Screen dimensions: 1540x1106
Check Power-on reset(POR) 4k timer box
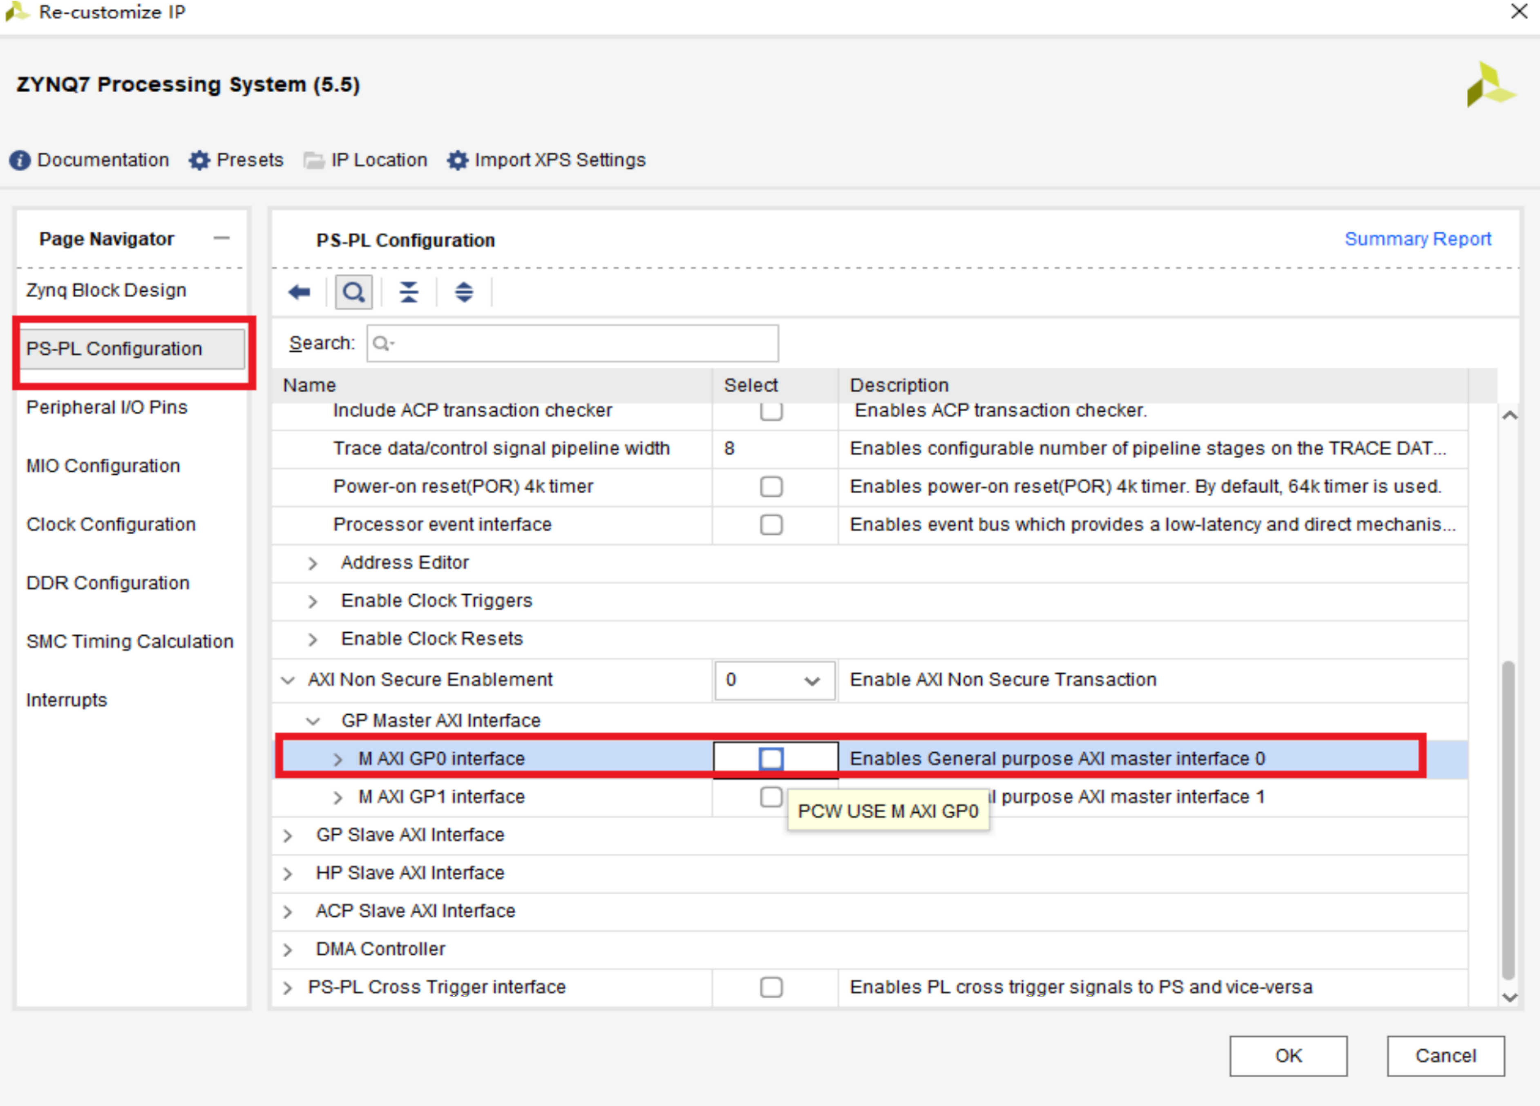tap(771, 486)
